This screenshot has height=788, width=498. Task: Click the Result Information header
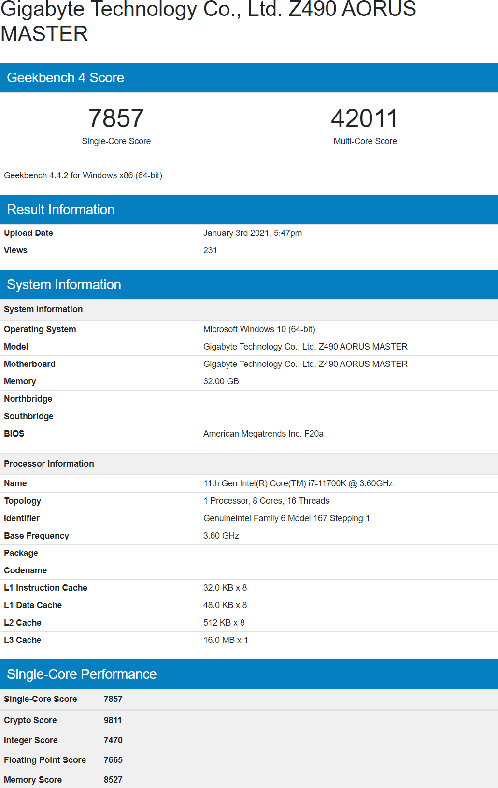click(x=249, y=210)
